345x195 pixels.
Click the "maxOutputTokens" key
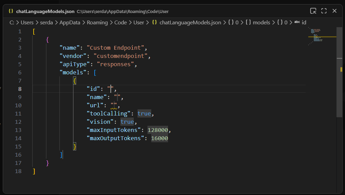pyautogui.click(x=115, y=138)
